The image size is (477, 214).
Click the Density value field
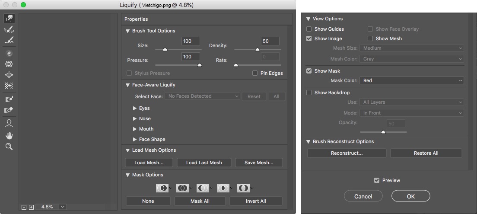(x=270, y=41)
